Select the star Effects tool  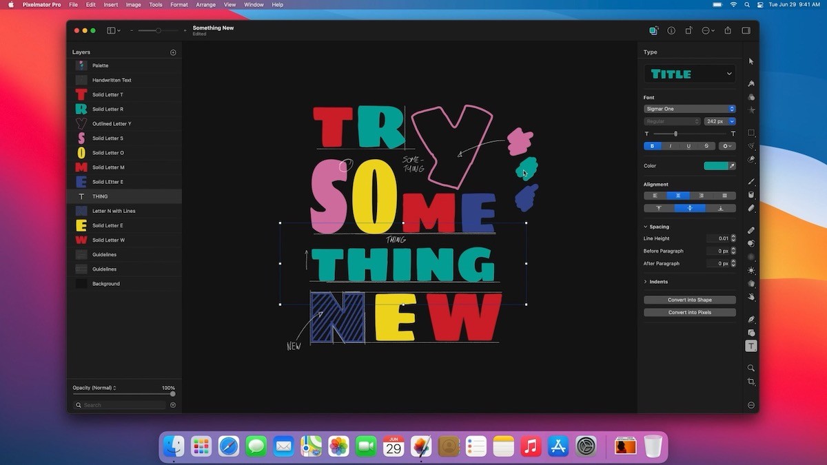(751, 110)
